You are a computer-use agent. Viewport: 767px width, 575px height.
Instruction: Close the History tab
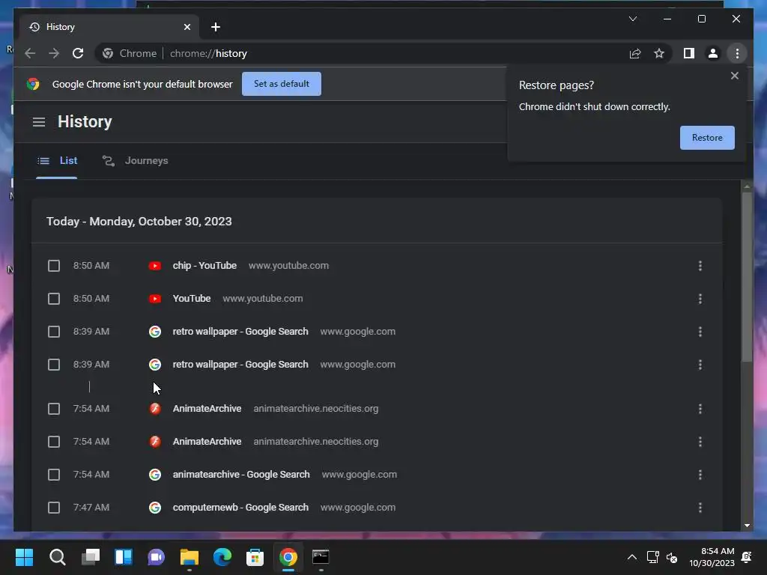point(187,27)
